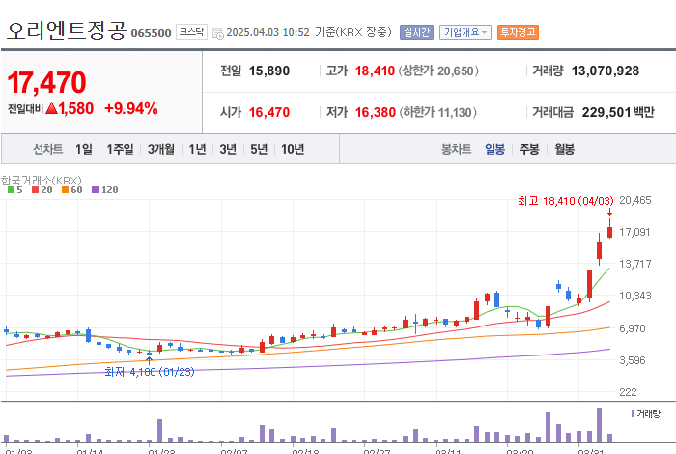Screen dimensions: 676x454
Task: Click the 20,465 price axis label
Action: (x=635, y=200)
